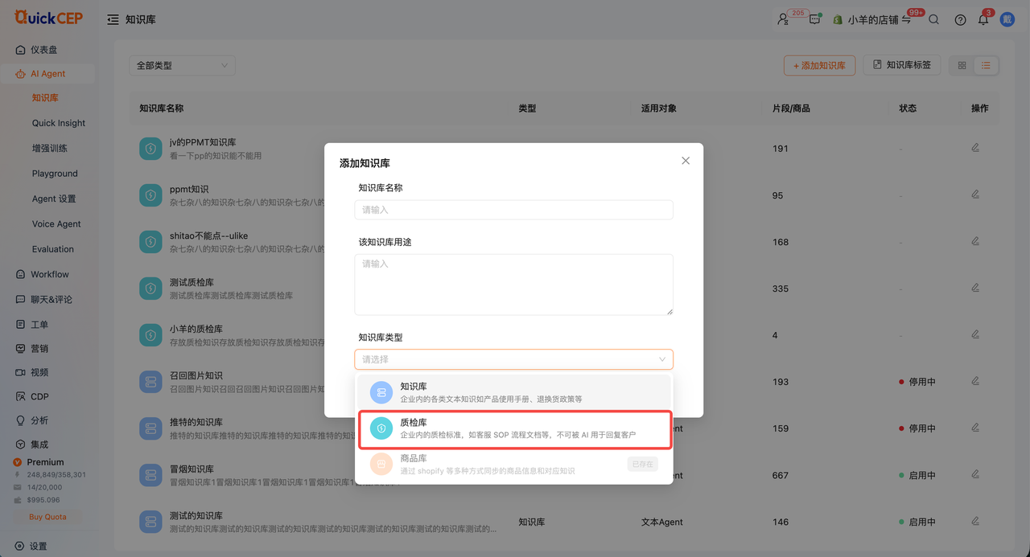Click the Premium plan label
Image resolution: width=1030 pixels, height=557 pixels.
tap(45, 462)
